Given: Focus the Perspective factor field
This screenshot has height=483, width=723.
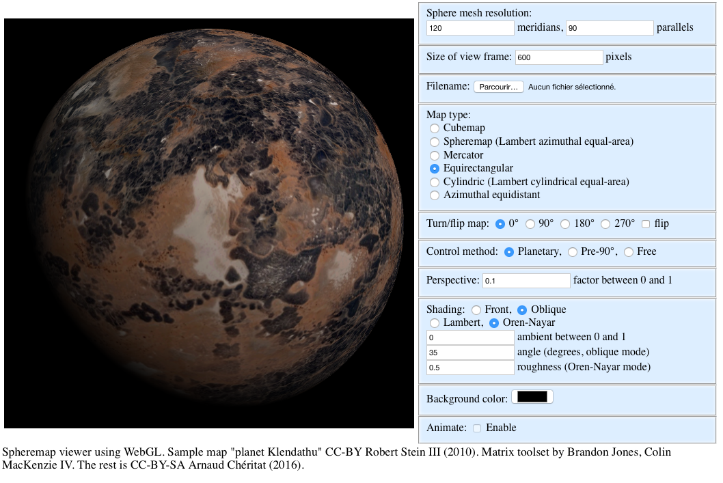Looking at the screenshot, I should [526, 281].
